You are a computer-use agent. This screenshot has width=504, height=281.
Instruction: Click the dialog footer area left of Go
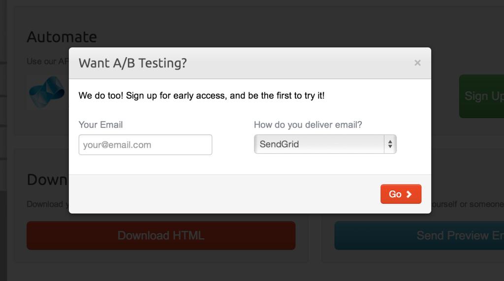click(x=221, y=194)
